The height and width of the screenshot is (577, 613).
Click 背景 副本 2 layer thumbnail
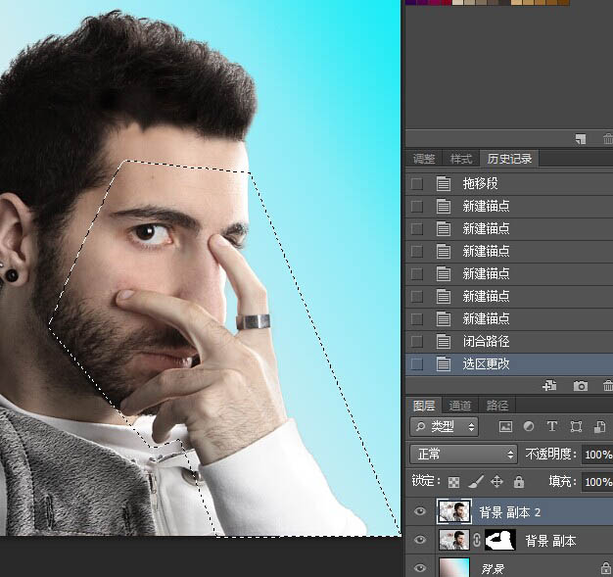coord(454,511)
